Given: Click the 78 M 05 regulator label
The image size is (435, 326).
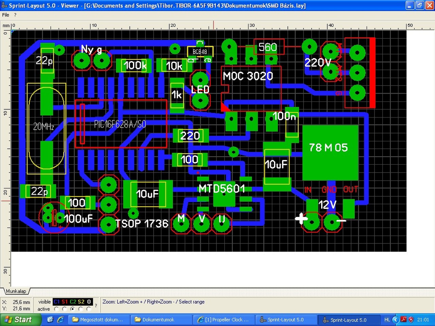Looking at the screenshot, I should [328, 147].
